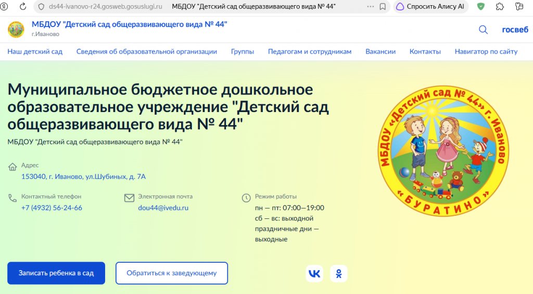The width and height of the screenshot is (533, 294).
Task: Open the three-dots page actions menu
Action: point(371,6)
